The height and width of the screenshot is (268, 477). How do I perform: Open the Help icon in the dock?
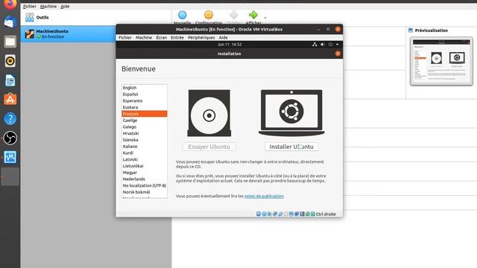point(10,119)
